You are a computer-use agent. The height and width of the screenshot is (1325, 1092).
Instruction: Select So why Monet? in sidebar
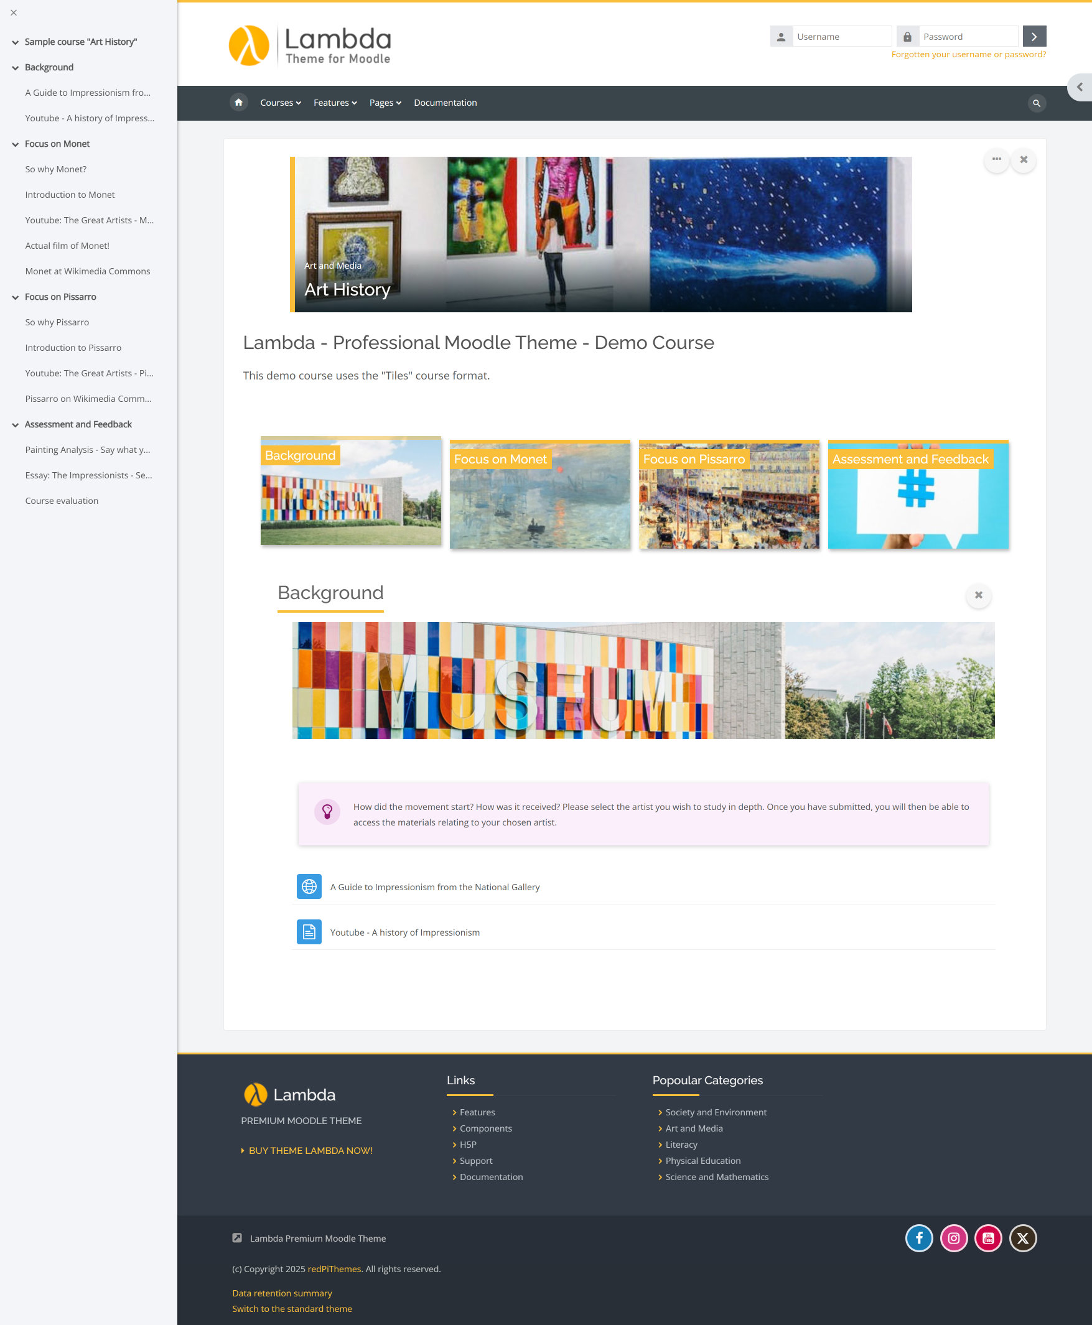[56, 169]
